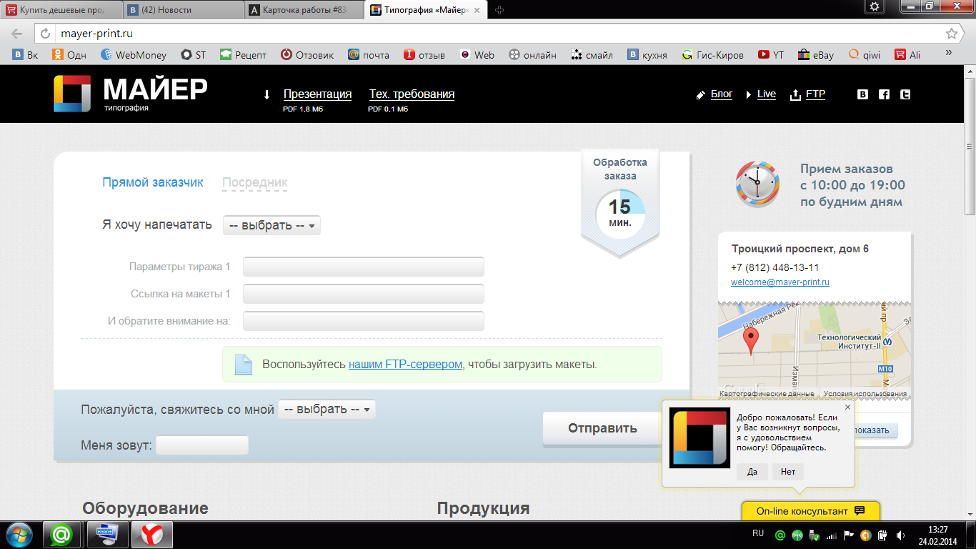
Task: Go back using the browser back arrow
Action: pos(18,34)
